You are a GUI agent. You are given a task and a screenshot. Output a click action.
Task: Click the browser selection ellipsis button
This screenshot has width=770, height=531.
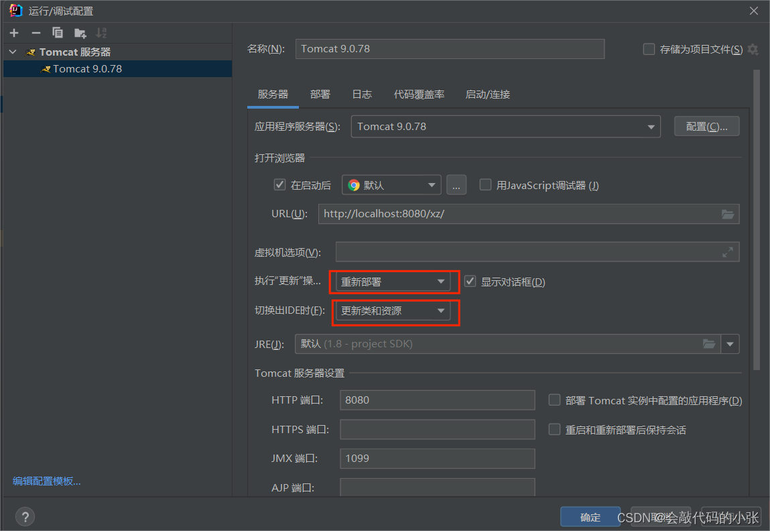pos(456,185)
